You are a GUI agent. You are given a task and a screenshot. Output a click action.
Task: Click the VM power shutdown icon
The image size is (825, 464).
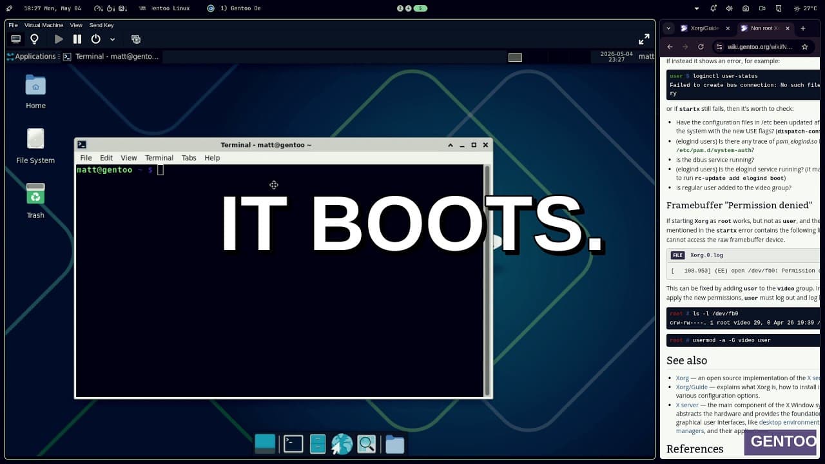click(x=96, y=39)
